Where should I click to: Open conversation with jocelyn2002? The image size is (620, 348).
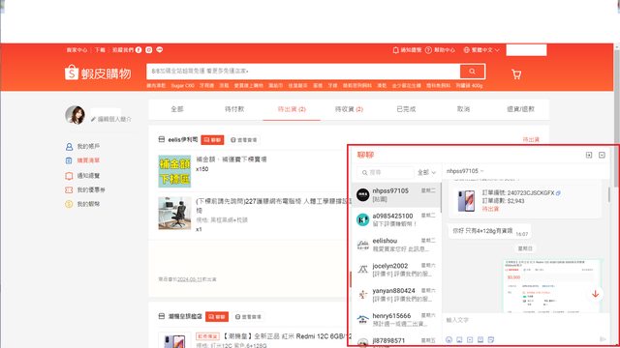[396, 270]
